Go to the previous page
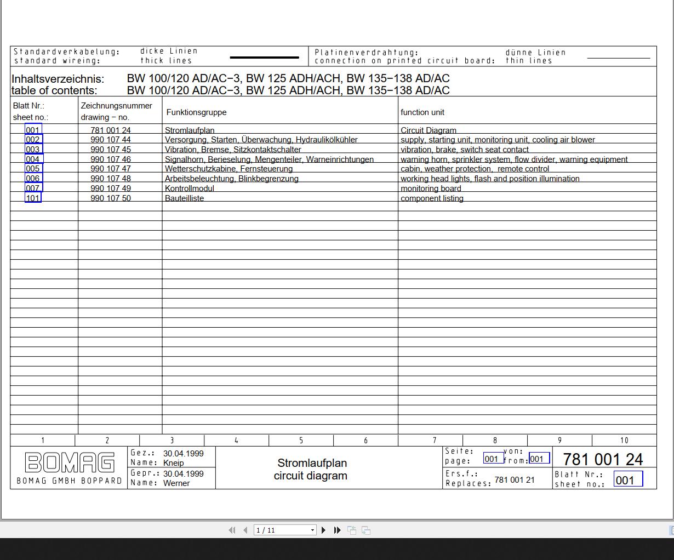Image resolution: width=674 pixels, height=560 pixels. pyautogui.click(x=245, y=530)
